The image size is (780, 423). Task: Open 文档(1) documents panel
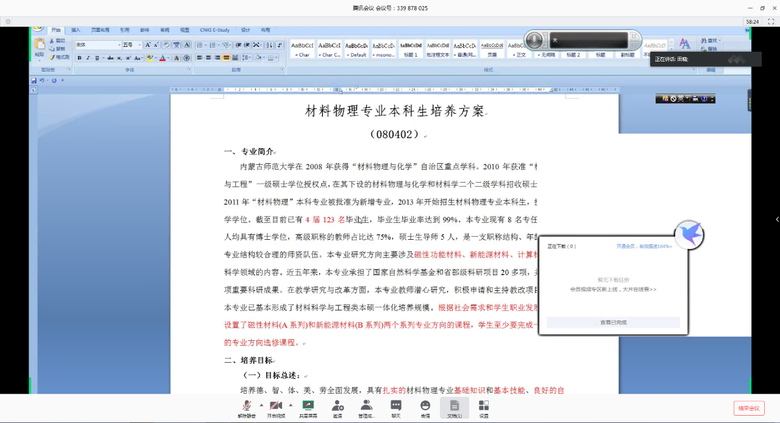[x=455, y=407]
